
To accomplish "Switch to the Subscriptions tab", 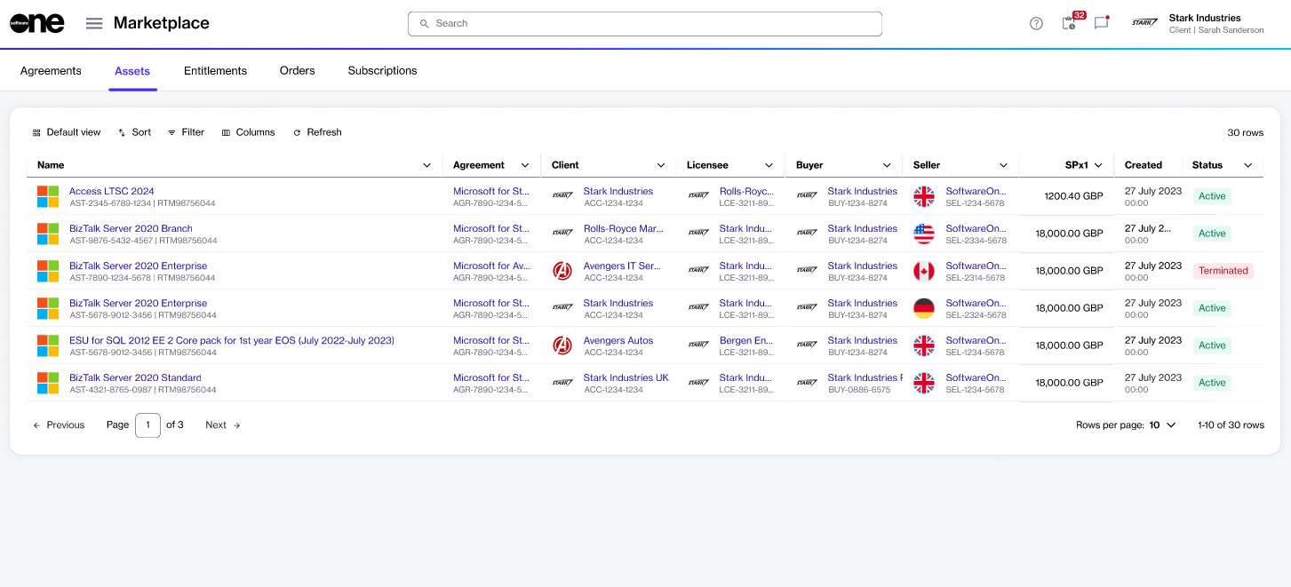I will pos(382,71).
